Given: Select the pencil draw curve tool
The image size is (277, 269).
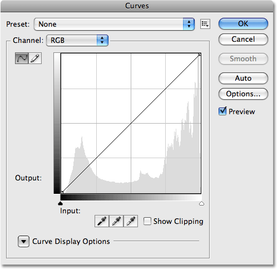Looking at the screenshot, I should pos(35,58).
